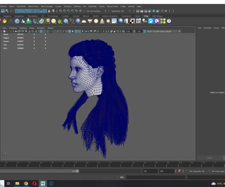
Task: Click the V-Ray spotlight cone icon
Action: tap(102, 21)
